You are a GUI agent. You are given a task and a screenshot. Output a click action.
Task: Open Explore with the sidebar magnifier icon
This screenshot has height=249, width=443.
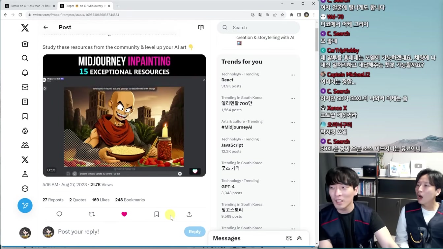click(25, 58)
